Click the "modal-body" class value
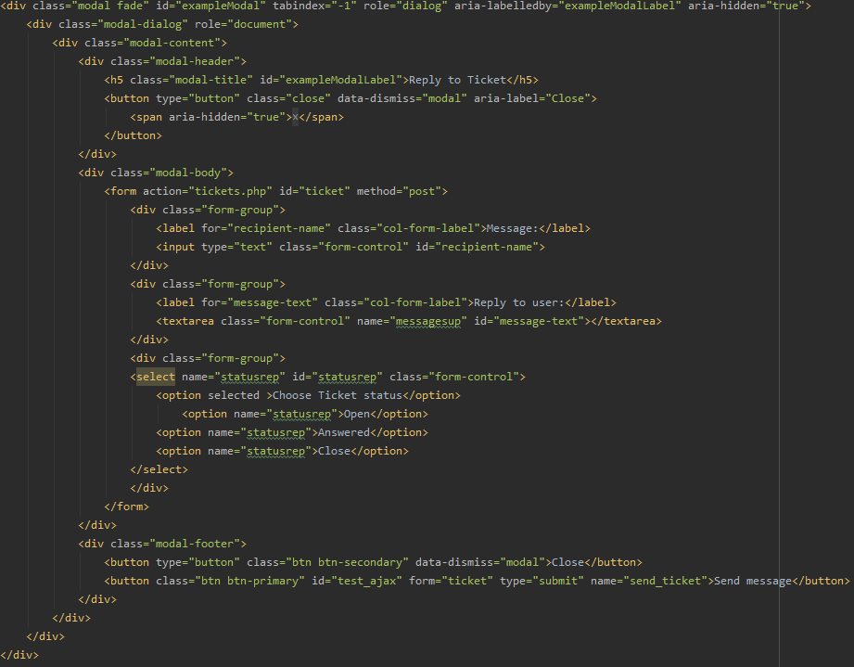Viewport: 854px width, 667px height. click(x=188, y=173)
